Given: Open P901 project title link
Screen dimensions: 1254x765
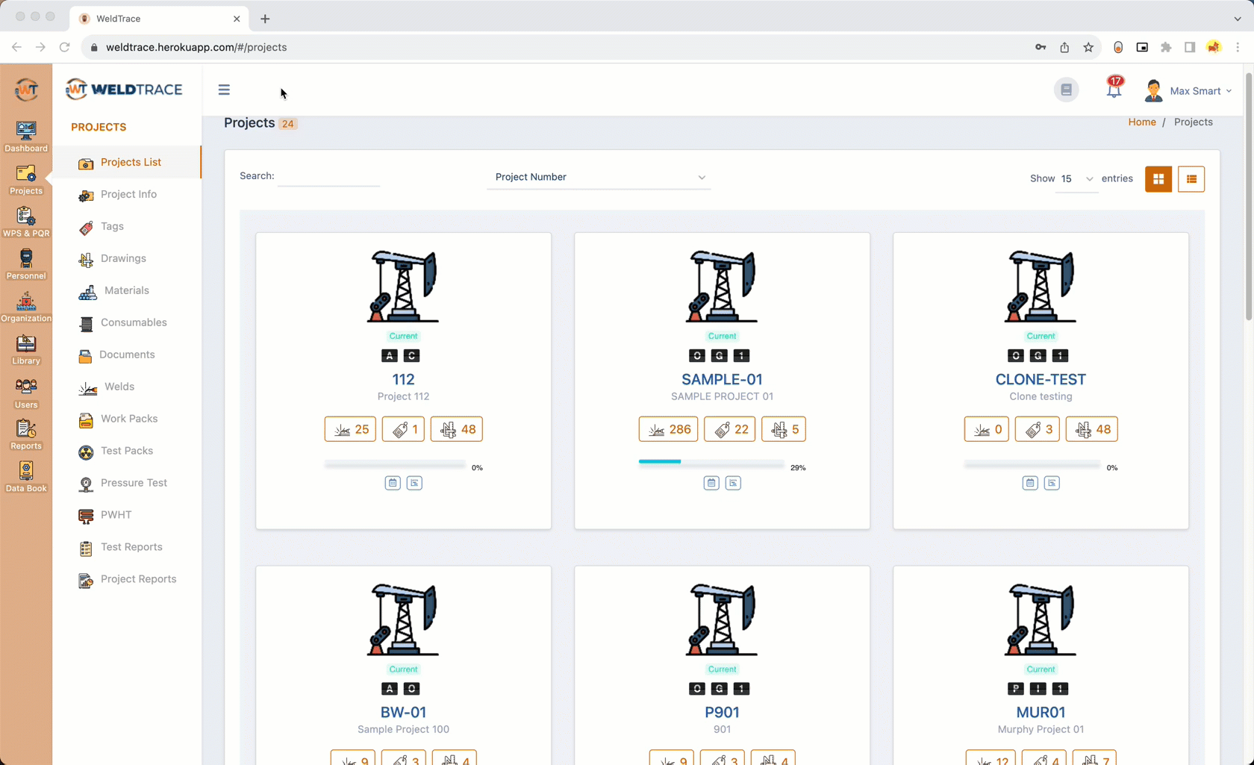Looking at the screenshot, I should [722, 712].
